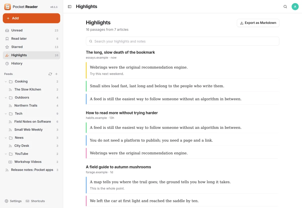Open the user avatar menu
Image resolution: width=302 pixels, height=208 pixels.
[x=295, y=7]
